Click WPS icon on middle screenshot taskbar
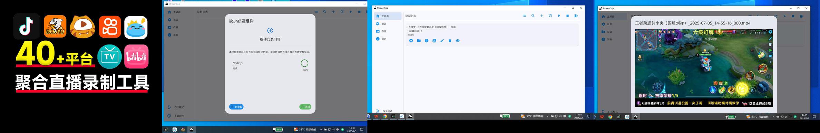Viewport: 820px width, 133px height. pyautogui.click(x=376, y=116)
